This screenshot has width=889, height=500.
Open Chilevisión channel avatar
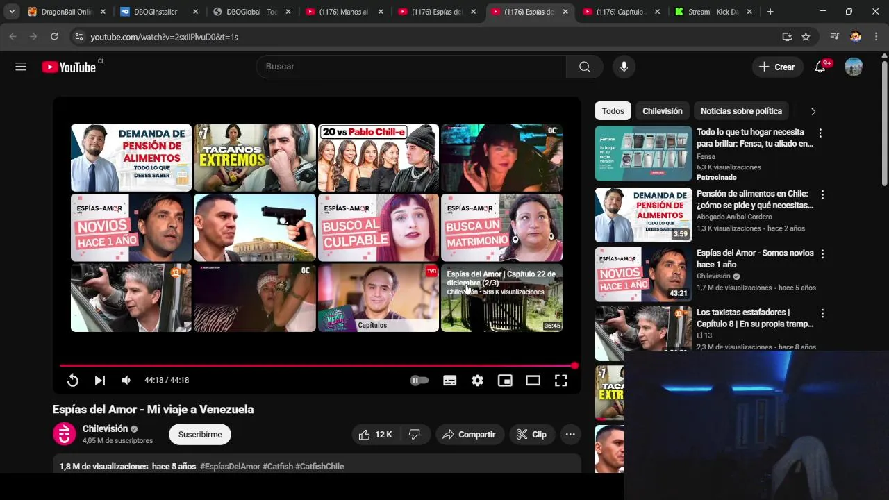[65, 434]
